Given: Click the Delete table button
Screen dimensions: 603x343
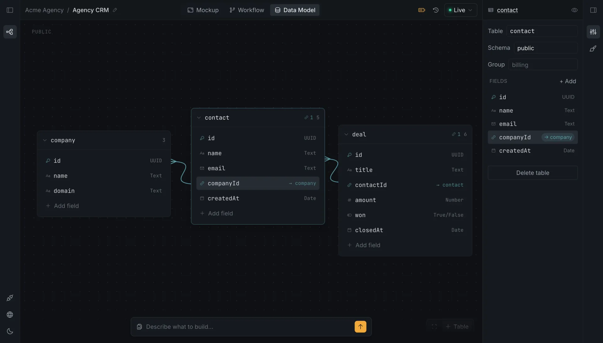Looking at the screenshot, I should pyautogui.click(x=533, y=173).
